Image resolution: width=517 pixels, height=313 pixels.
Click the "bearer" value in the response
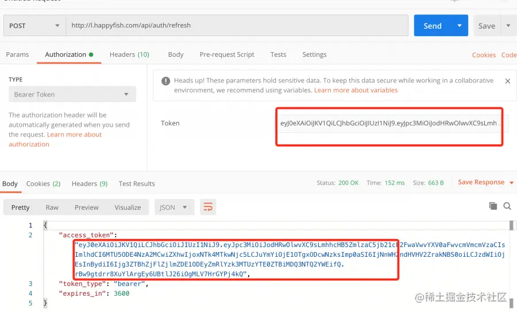(129, 284)
